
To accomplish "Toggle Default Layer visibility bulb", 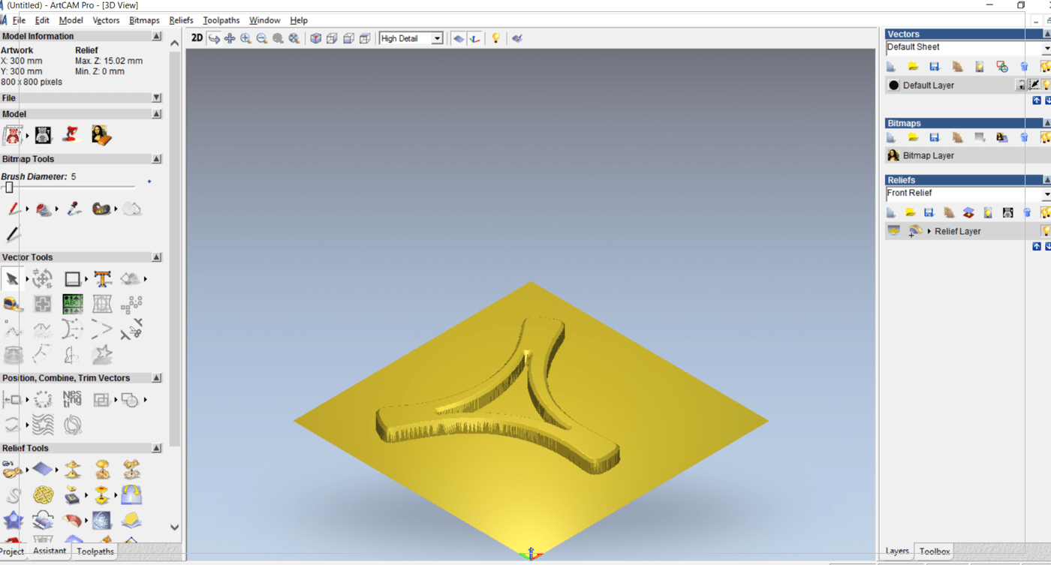I will click(1046, 85).
